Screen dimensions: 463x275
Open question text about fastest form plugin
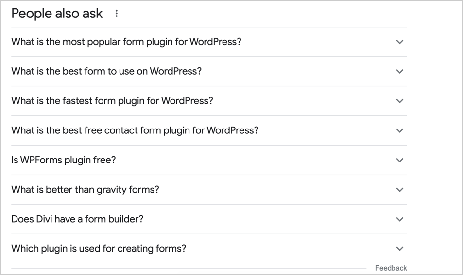[x=112, y=101]
